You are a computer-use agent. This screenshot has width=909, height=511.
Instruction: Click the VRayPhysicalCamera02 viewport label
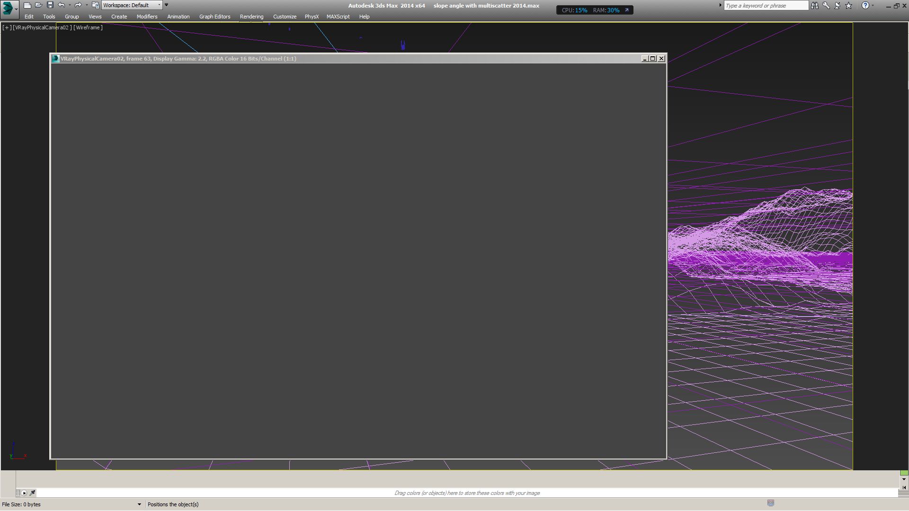coord(43,27)
